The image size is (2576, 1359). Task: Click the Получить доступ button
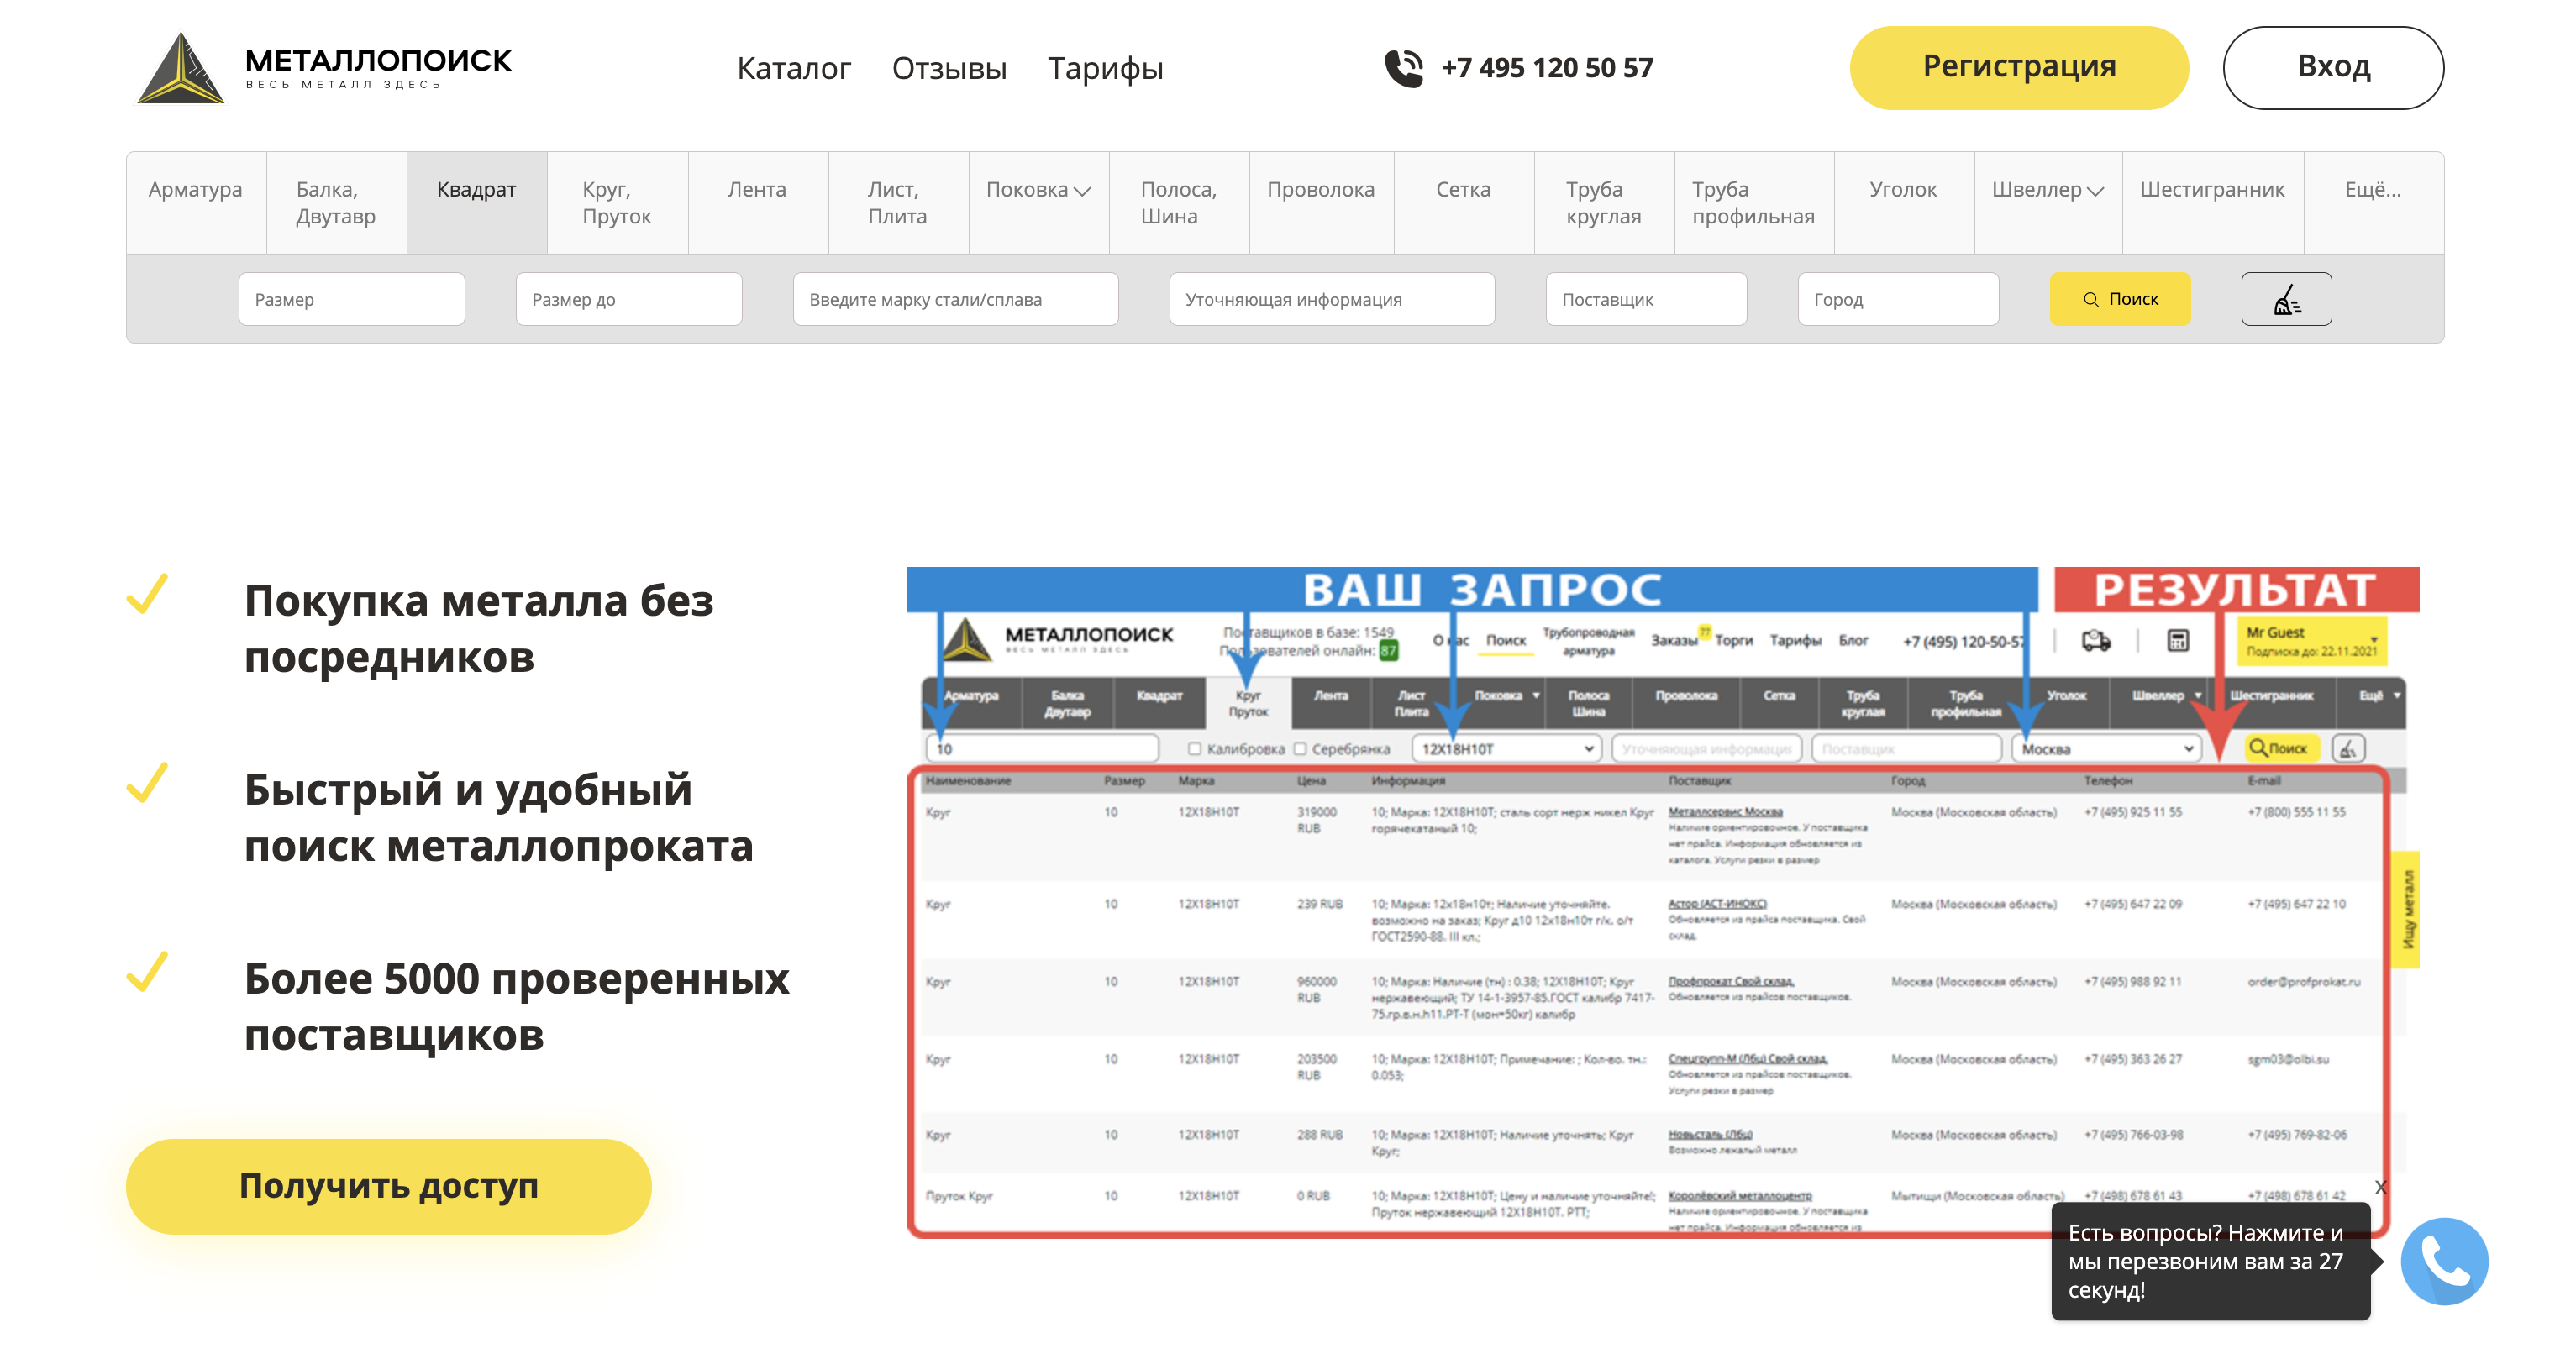[x=388, y=1186]
